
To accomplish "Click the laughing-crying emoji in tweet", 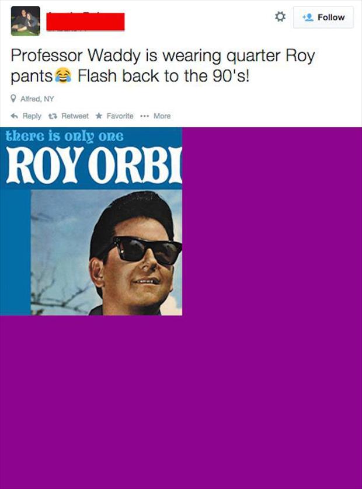I will pos(63,75).
